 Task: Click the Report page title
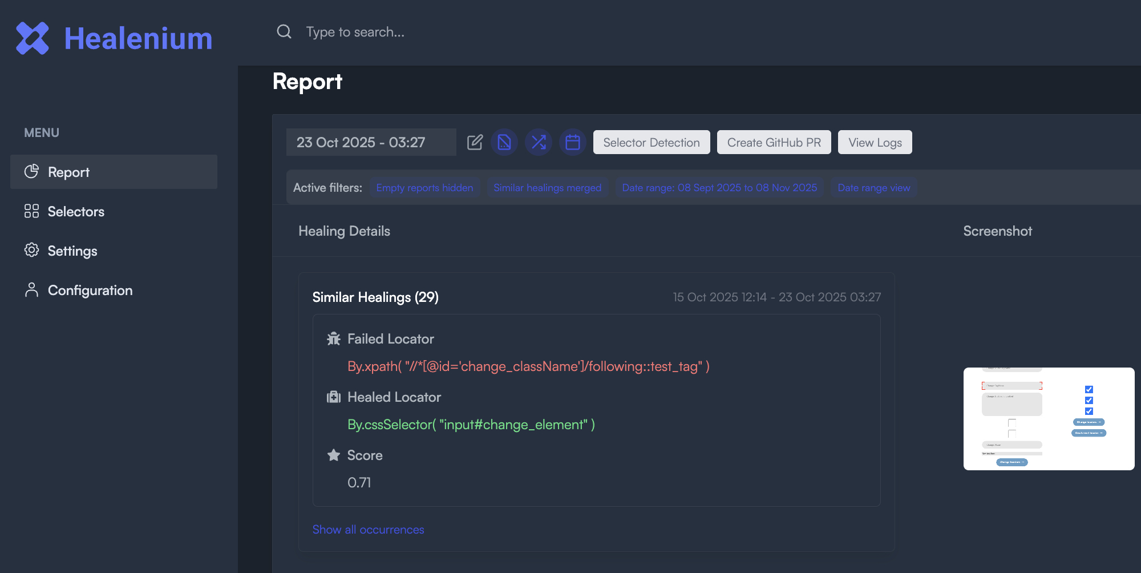[x=307, y=82]
